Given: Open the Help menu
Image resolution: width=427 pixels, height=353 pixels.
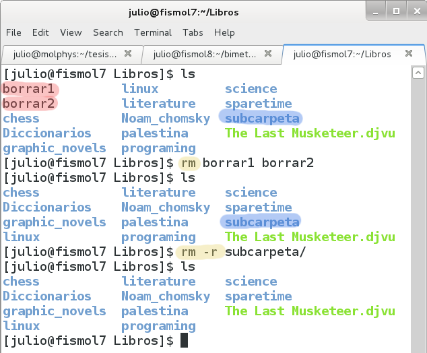Looking at the screenshot, I should click(x=224, y=32).
